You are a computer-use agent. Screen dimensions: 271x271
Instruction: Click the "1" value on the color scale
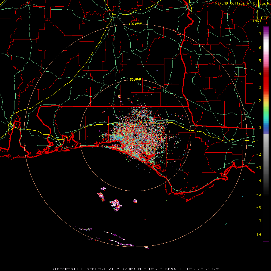coord(260,114)
